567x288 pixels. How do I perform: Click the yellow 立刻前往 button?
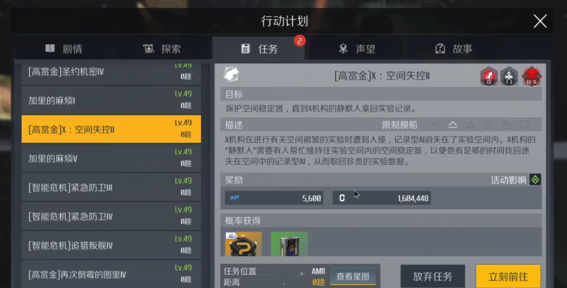tap(508, 276)
